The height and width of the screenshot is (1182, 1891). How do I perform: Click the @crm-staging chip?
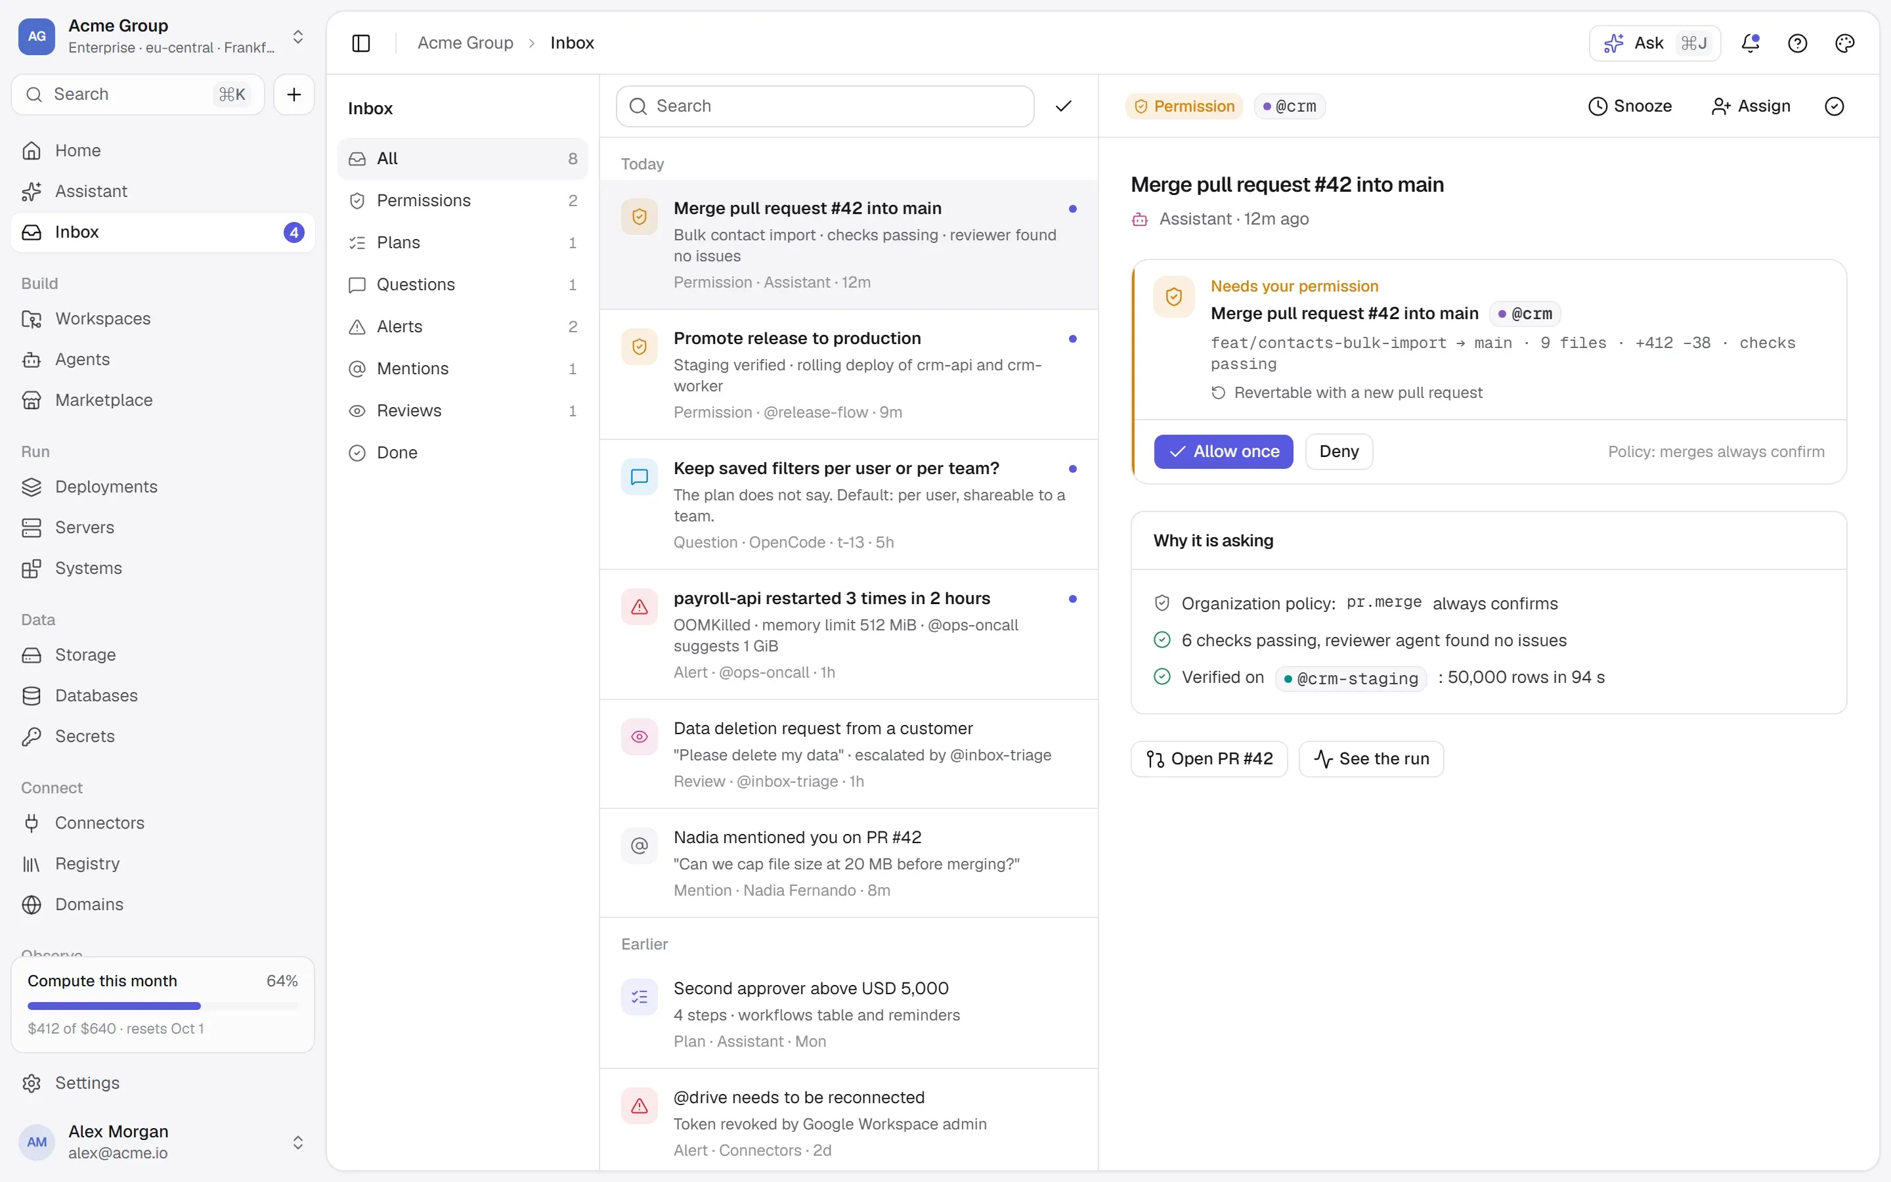1350,678
